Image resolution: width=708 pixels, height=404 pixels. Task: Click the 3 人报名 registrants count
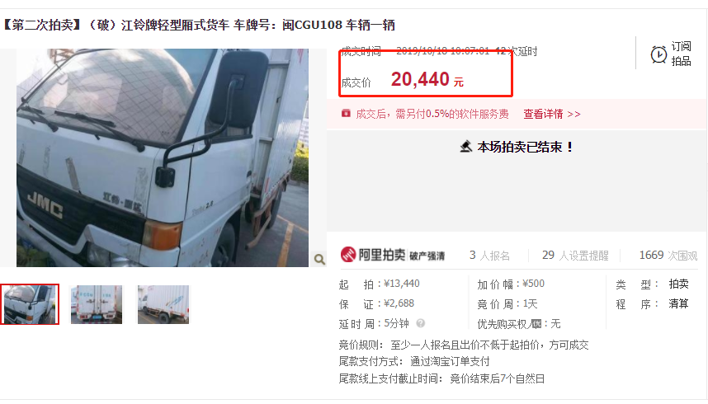click(489, 256)
